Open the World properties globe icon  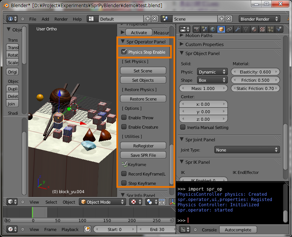(213, 29)
